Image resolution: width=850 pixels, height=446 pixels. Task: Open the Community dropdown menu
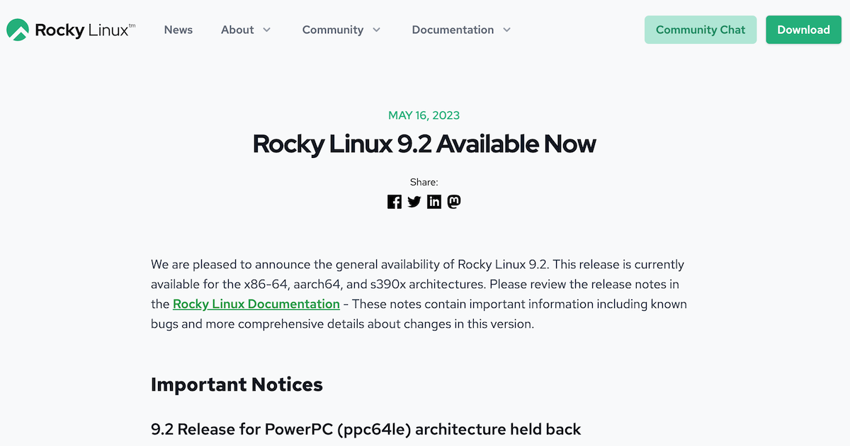click(341, 30)
